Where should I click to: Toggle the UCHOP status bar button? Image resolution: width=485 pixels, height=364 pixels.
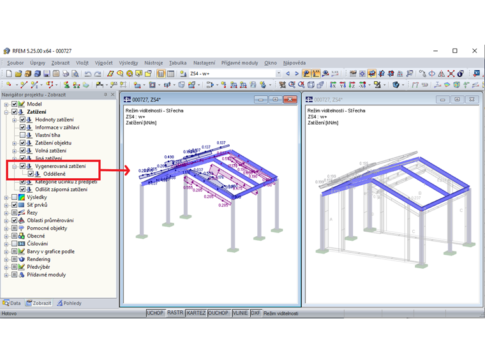tap(155, 313)
